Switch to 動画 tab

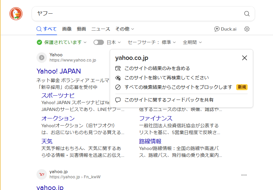tap(81, 29)
